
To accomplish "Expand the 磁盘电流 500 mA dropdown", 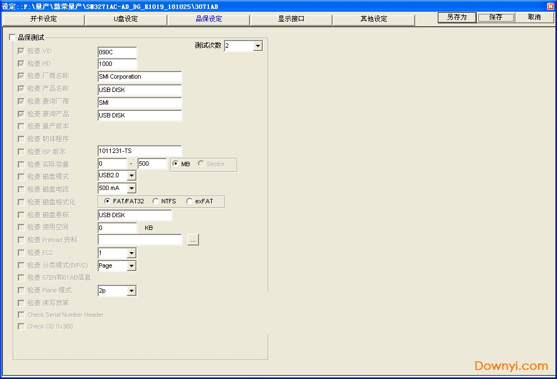I will point(131,188).
